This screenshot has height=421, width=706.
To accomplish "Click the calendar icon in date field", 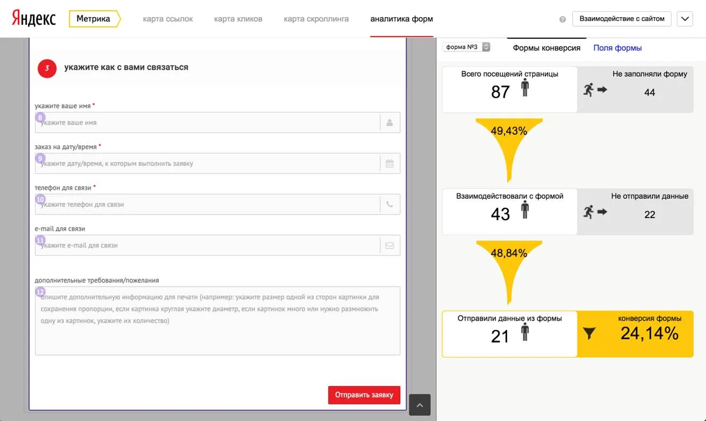I will (390, 163).
